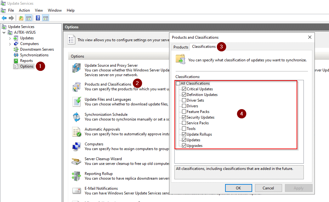Click the Options icon in tree
Viewport: 329px width, 202px height.
point(16,66)
